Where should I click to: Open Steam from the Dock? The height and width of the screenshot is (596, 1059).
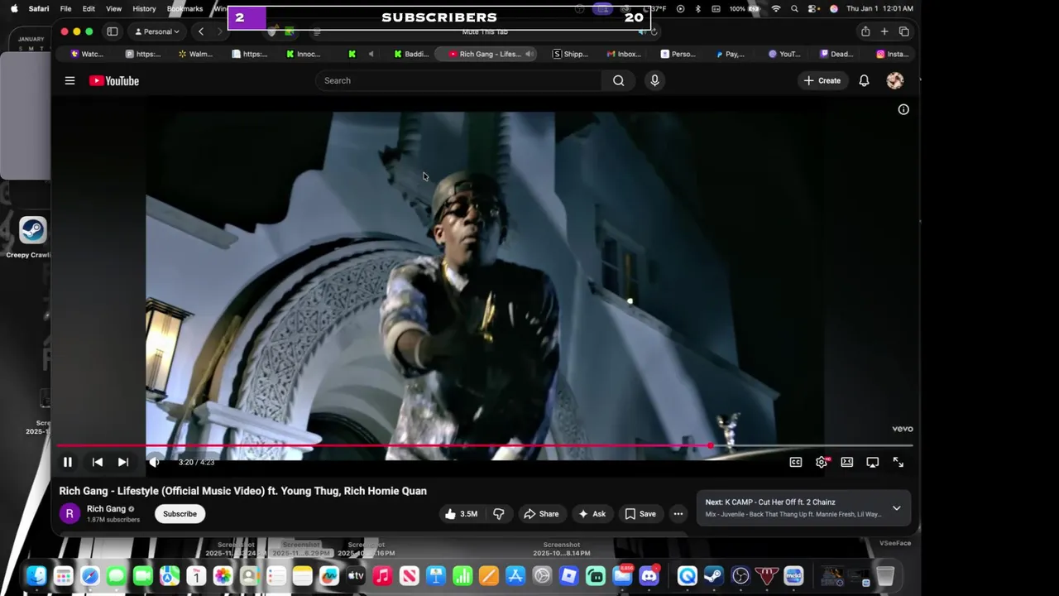714,575
